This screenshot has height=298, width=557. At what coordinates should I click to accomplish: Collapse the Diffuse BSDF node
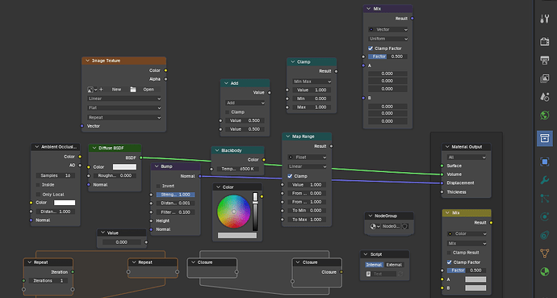coord(94,148)
